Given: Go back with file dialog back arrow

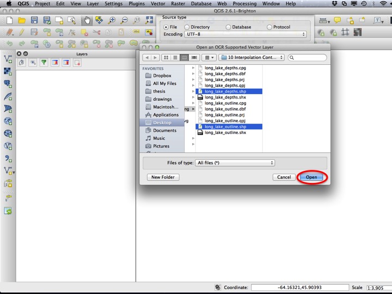Looking at the screenshot, I should (x=147, y=58).
